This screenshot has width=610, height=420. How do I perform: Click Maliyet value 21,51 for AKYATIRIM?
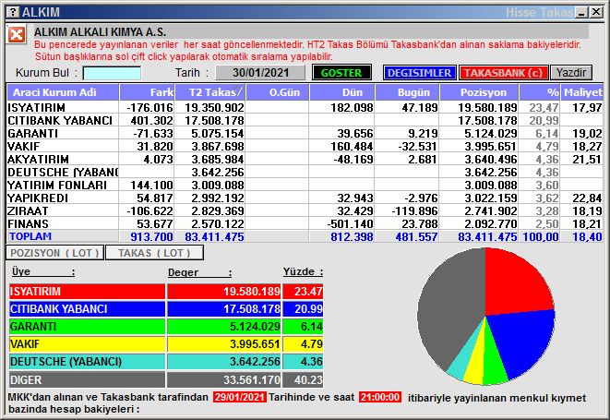click(587, 159)
